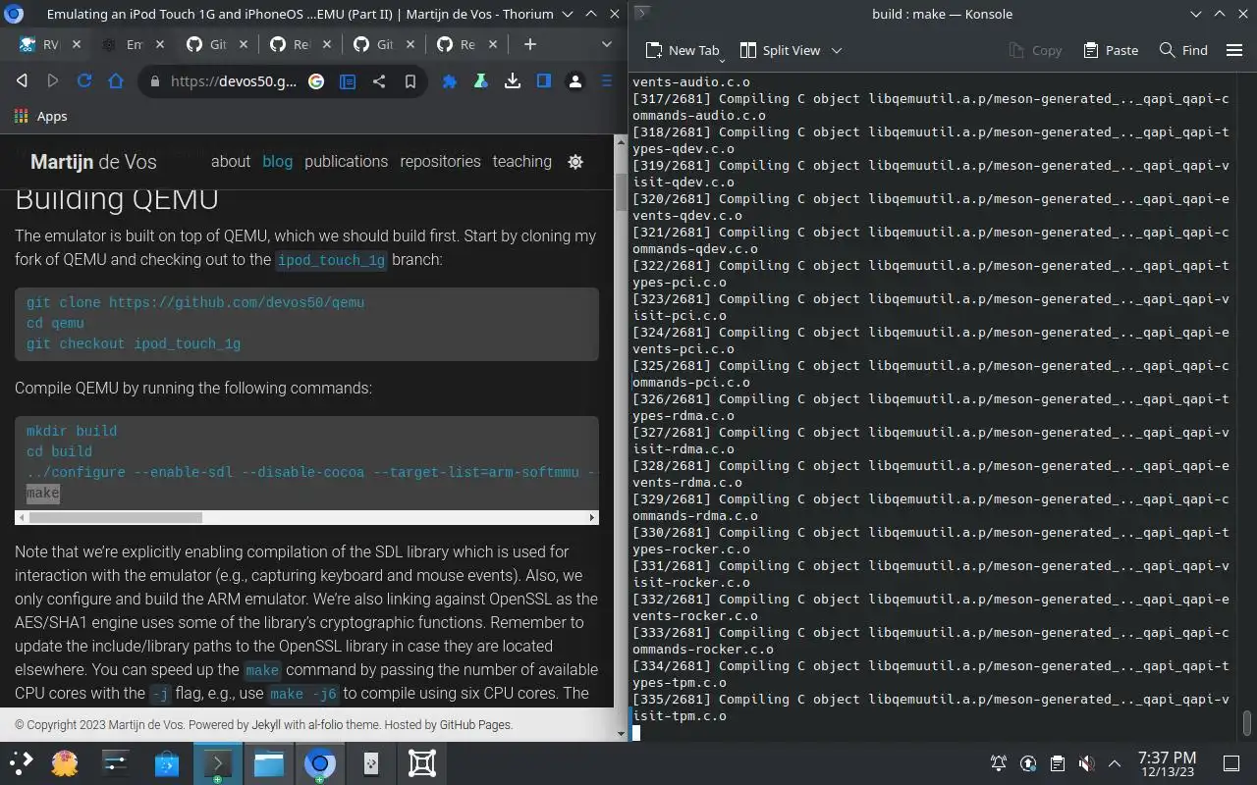Click Paste in Konsole toolbar
The width and height of the screenshot is (1257, 785).
1111,50
